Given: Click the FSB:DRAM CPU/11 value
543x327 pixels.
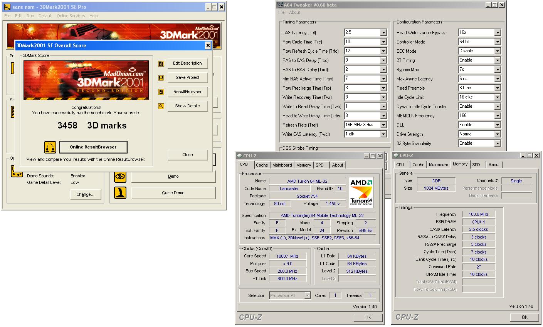Looking at the screenshot, I should [479, 222].
